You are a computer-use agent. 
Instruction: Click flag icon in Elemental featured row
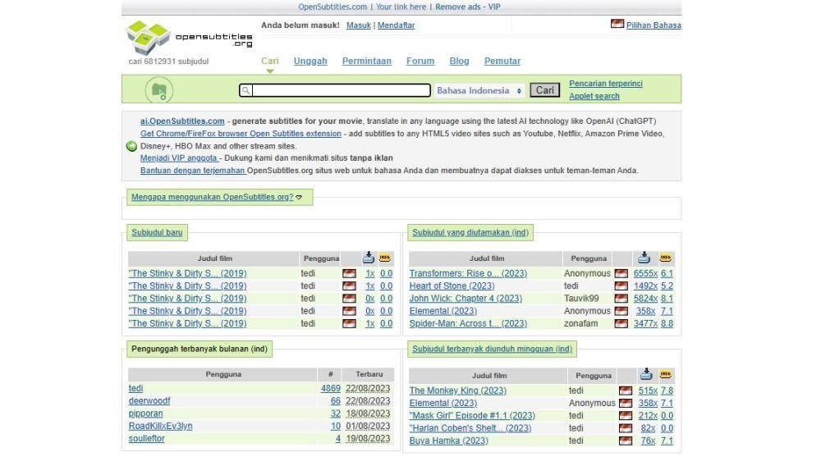coord(621,311)
